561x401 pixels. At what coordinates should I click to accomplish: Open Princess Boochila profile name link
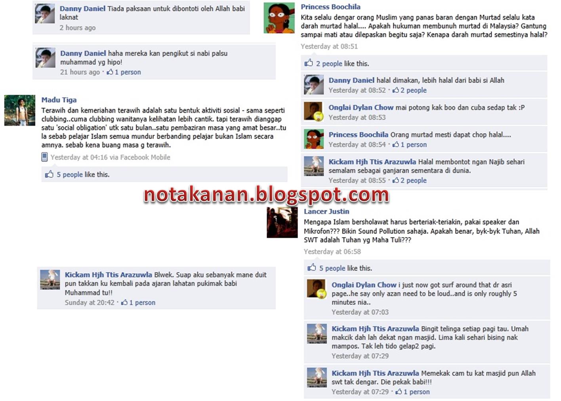(x=330, y=7)
